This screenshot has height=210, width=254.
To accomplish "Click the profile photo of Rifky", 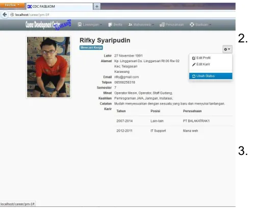I will 48,67.
